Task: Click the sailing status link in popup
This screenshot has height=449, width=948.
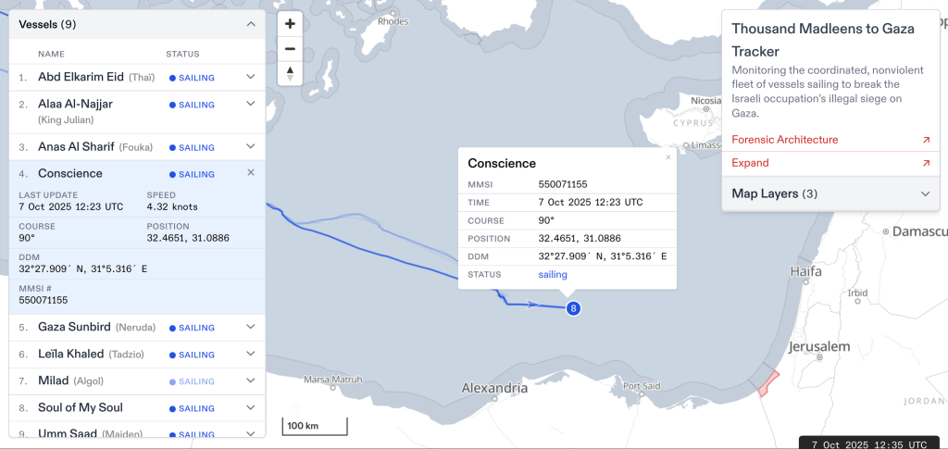Action: (553, 274)
